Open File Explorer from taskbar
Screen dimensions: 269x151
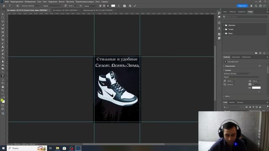click(x=58, y=148)
